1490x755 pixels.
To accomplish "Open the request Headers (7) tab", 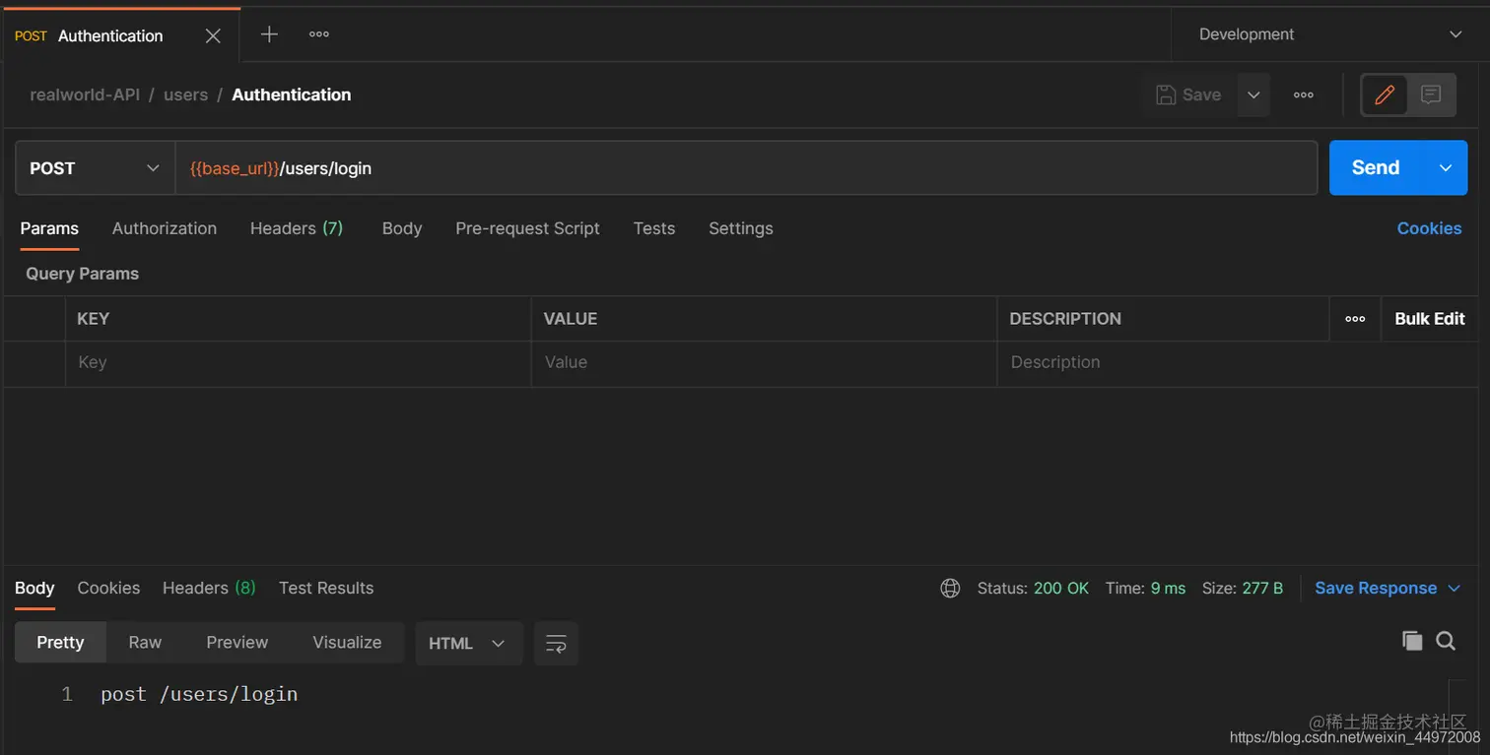I will [297, 228].
